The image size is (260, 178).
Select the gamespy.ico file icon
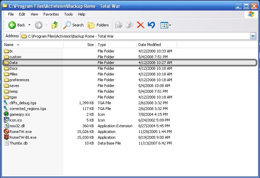pyautogui.click(x=6, y=114)
